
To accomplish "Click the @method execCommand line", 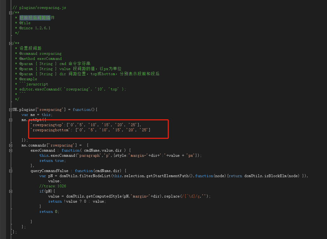I will point(40,59).
